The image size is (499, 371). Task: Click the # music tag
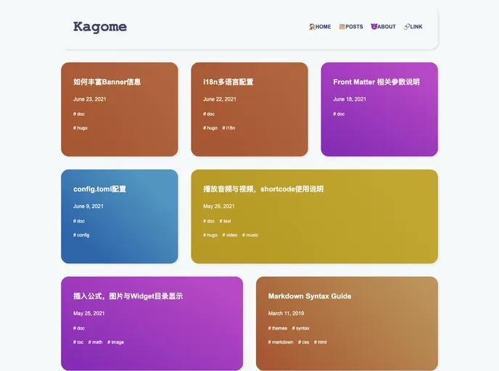tap(250, 235)
